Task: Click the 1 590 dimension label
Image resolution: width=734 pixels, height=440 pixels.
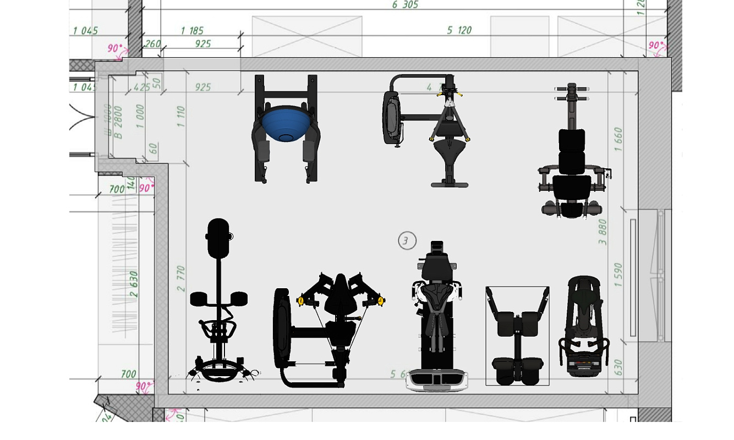Action: click(x=618, y=276)
